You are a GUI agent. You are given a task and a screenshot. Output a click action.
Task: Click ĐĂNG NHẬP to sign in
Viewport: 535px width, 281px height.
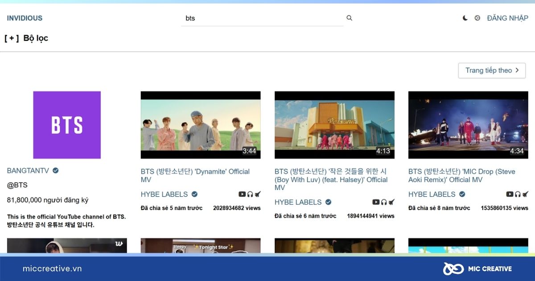click(508, 18)
